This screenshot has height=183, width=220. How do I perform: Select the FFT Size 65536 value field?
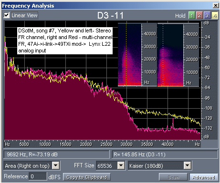click(x=107, y=165)
